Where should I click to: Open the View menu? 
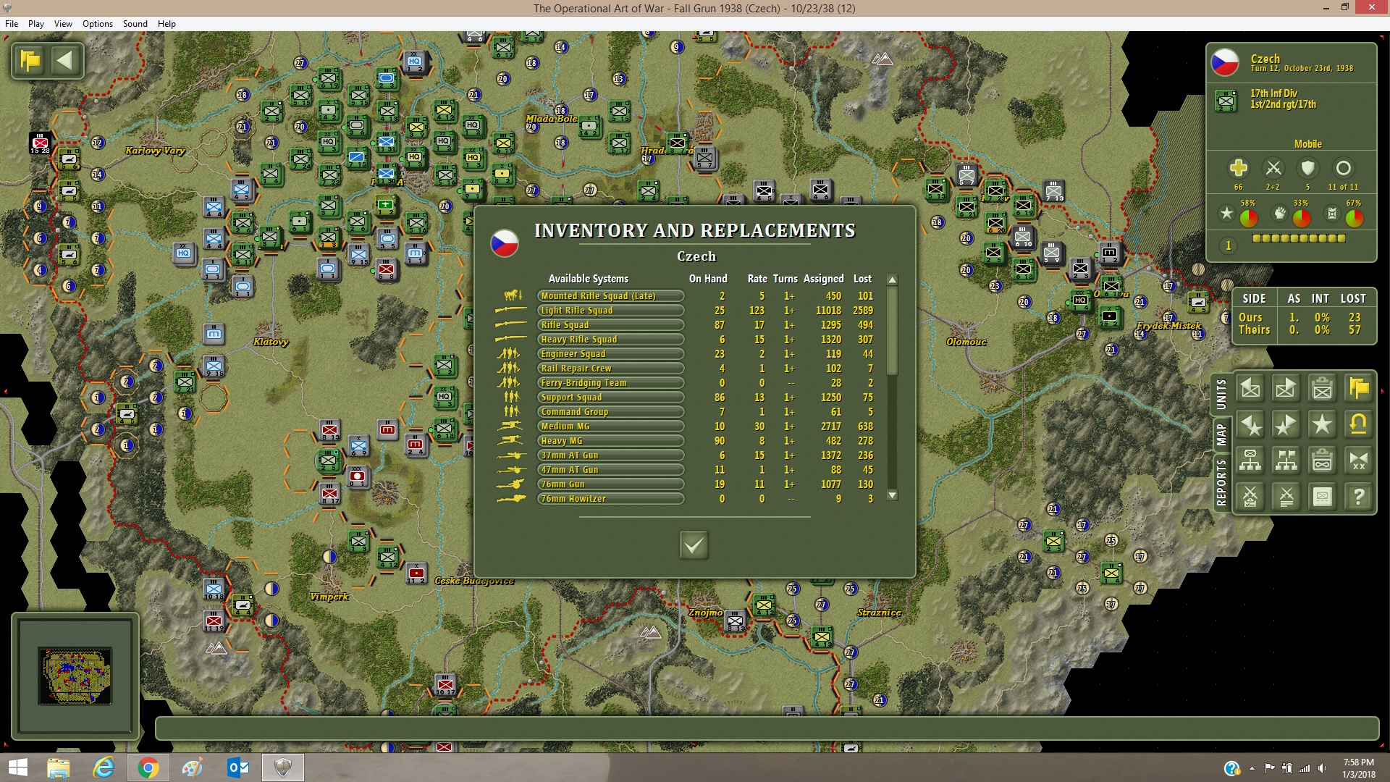tap(63, 24)
